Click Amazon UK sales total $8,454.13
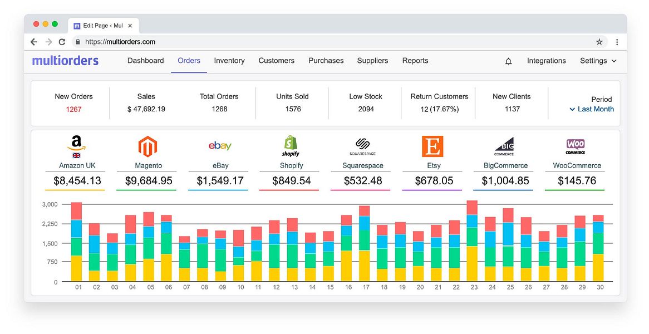 point(77,181)
